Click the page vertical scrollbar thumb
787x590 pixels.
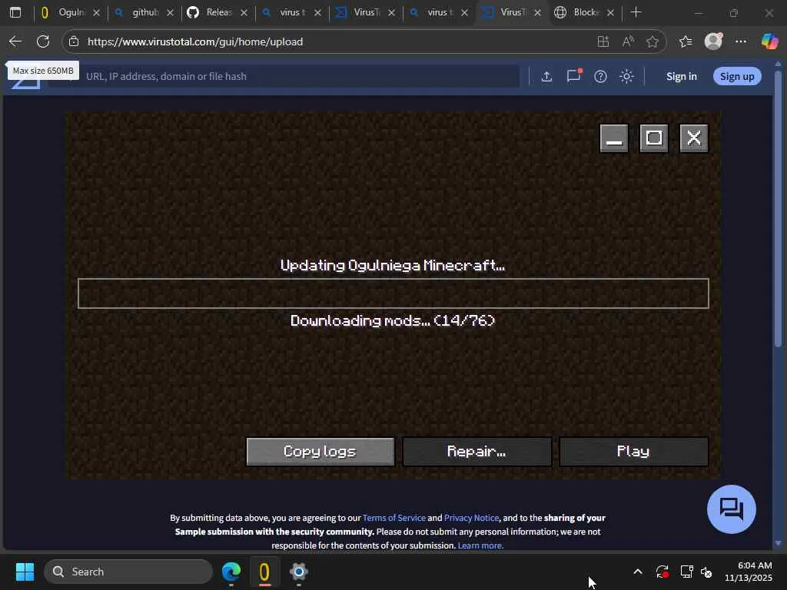tap(778, 208)
